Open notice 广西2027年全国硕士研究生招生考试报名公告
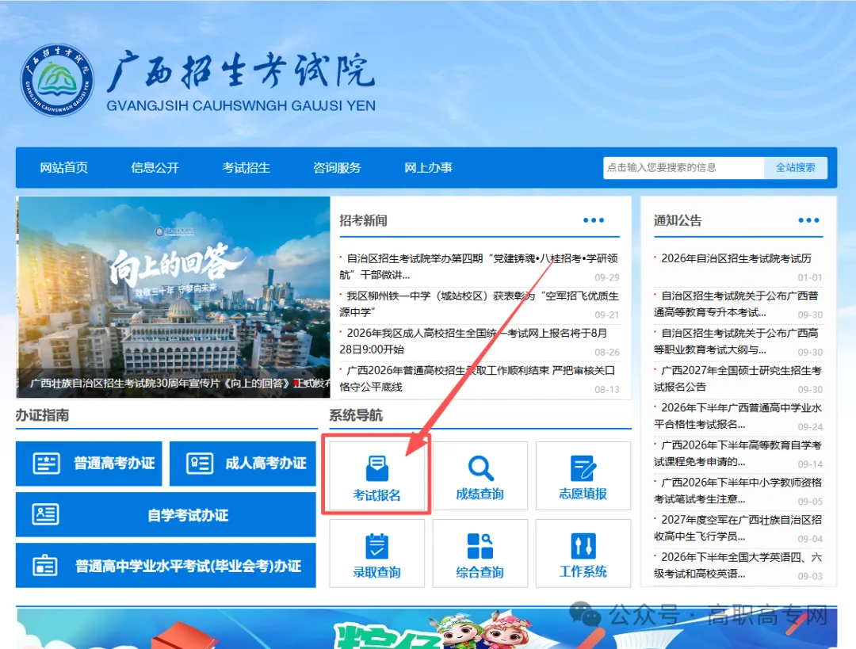The width and height of the screenshot is (856, 649). 738,378
